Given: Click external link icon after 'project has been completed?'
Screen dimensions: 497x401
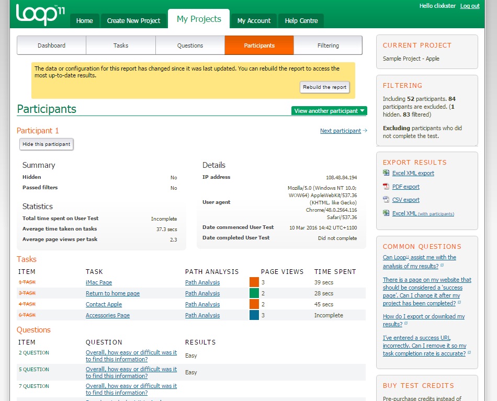Looking at the screenshot, I should click(x=459, y=303).
